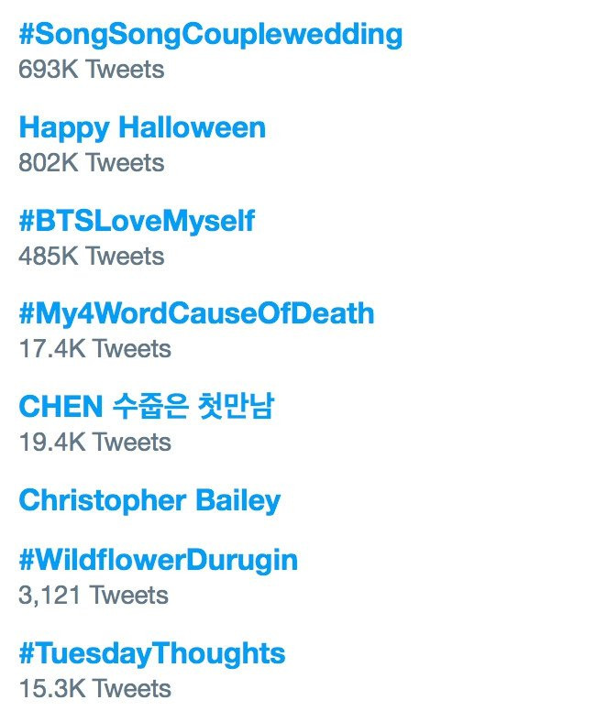Viewport: 596px width, 722px height.
Task: Open the last hashtag in the trends list
Action: (x=151, y=654)
